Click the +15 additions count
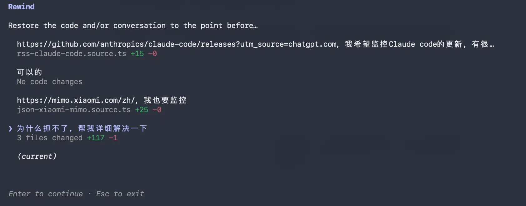This screenshot has height=206, width=526. pos(137,54)
